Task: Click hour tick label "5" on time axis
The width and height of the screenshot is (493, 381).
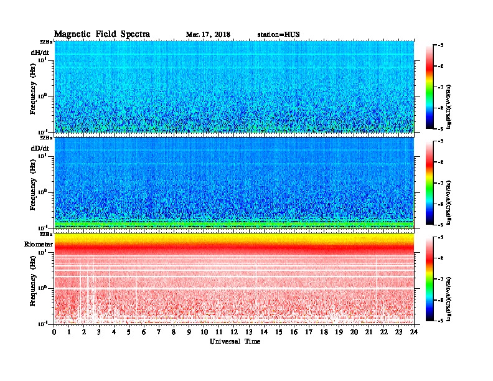Action: (x=129, y=332)
